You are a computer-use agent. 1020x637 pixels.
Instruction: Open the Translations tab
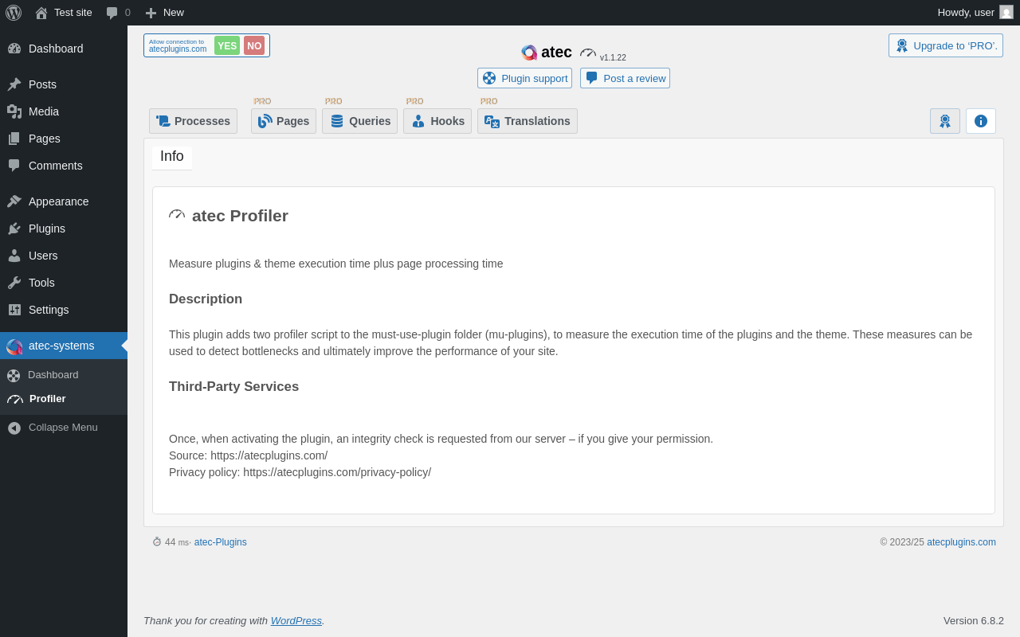527,121
